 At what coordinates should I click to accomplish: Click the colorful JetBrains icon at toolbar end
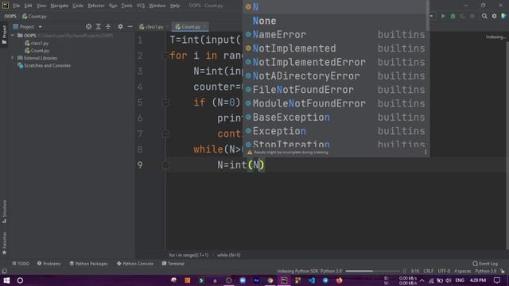pyautogui.click(x=503, y=16)
